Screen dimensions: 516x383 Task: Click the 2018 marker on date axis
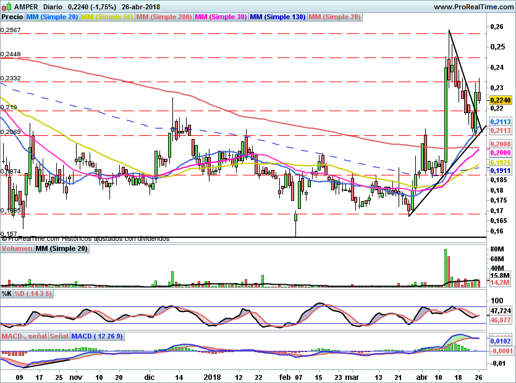click(212, 376)
